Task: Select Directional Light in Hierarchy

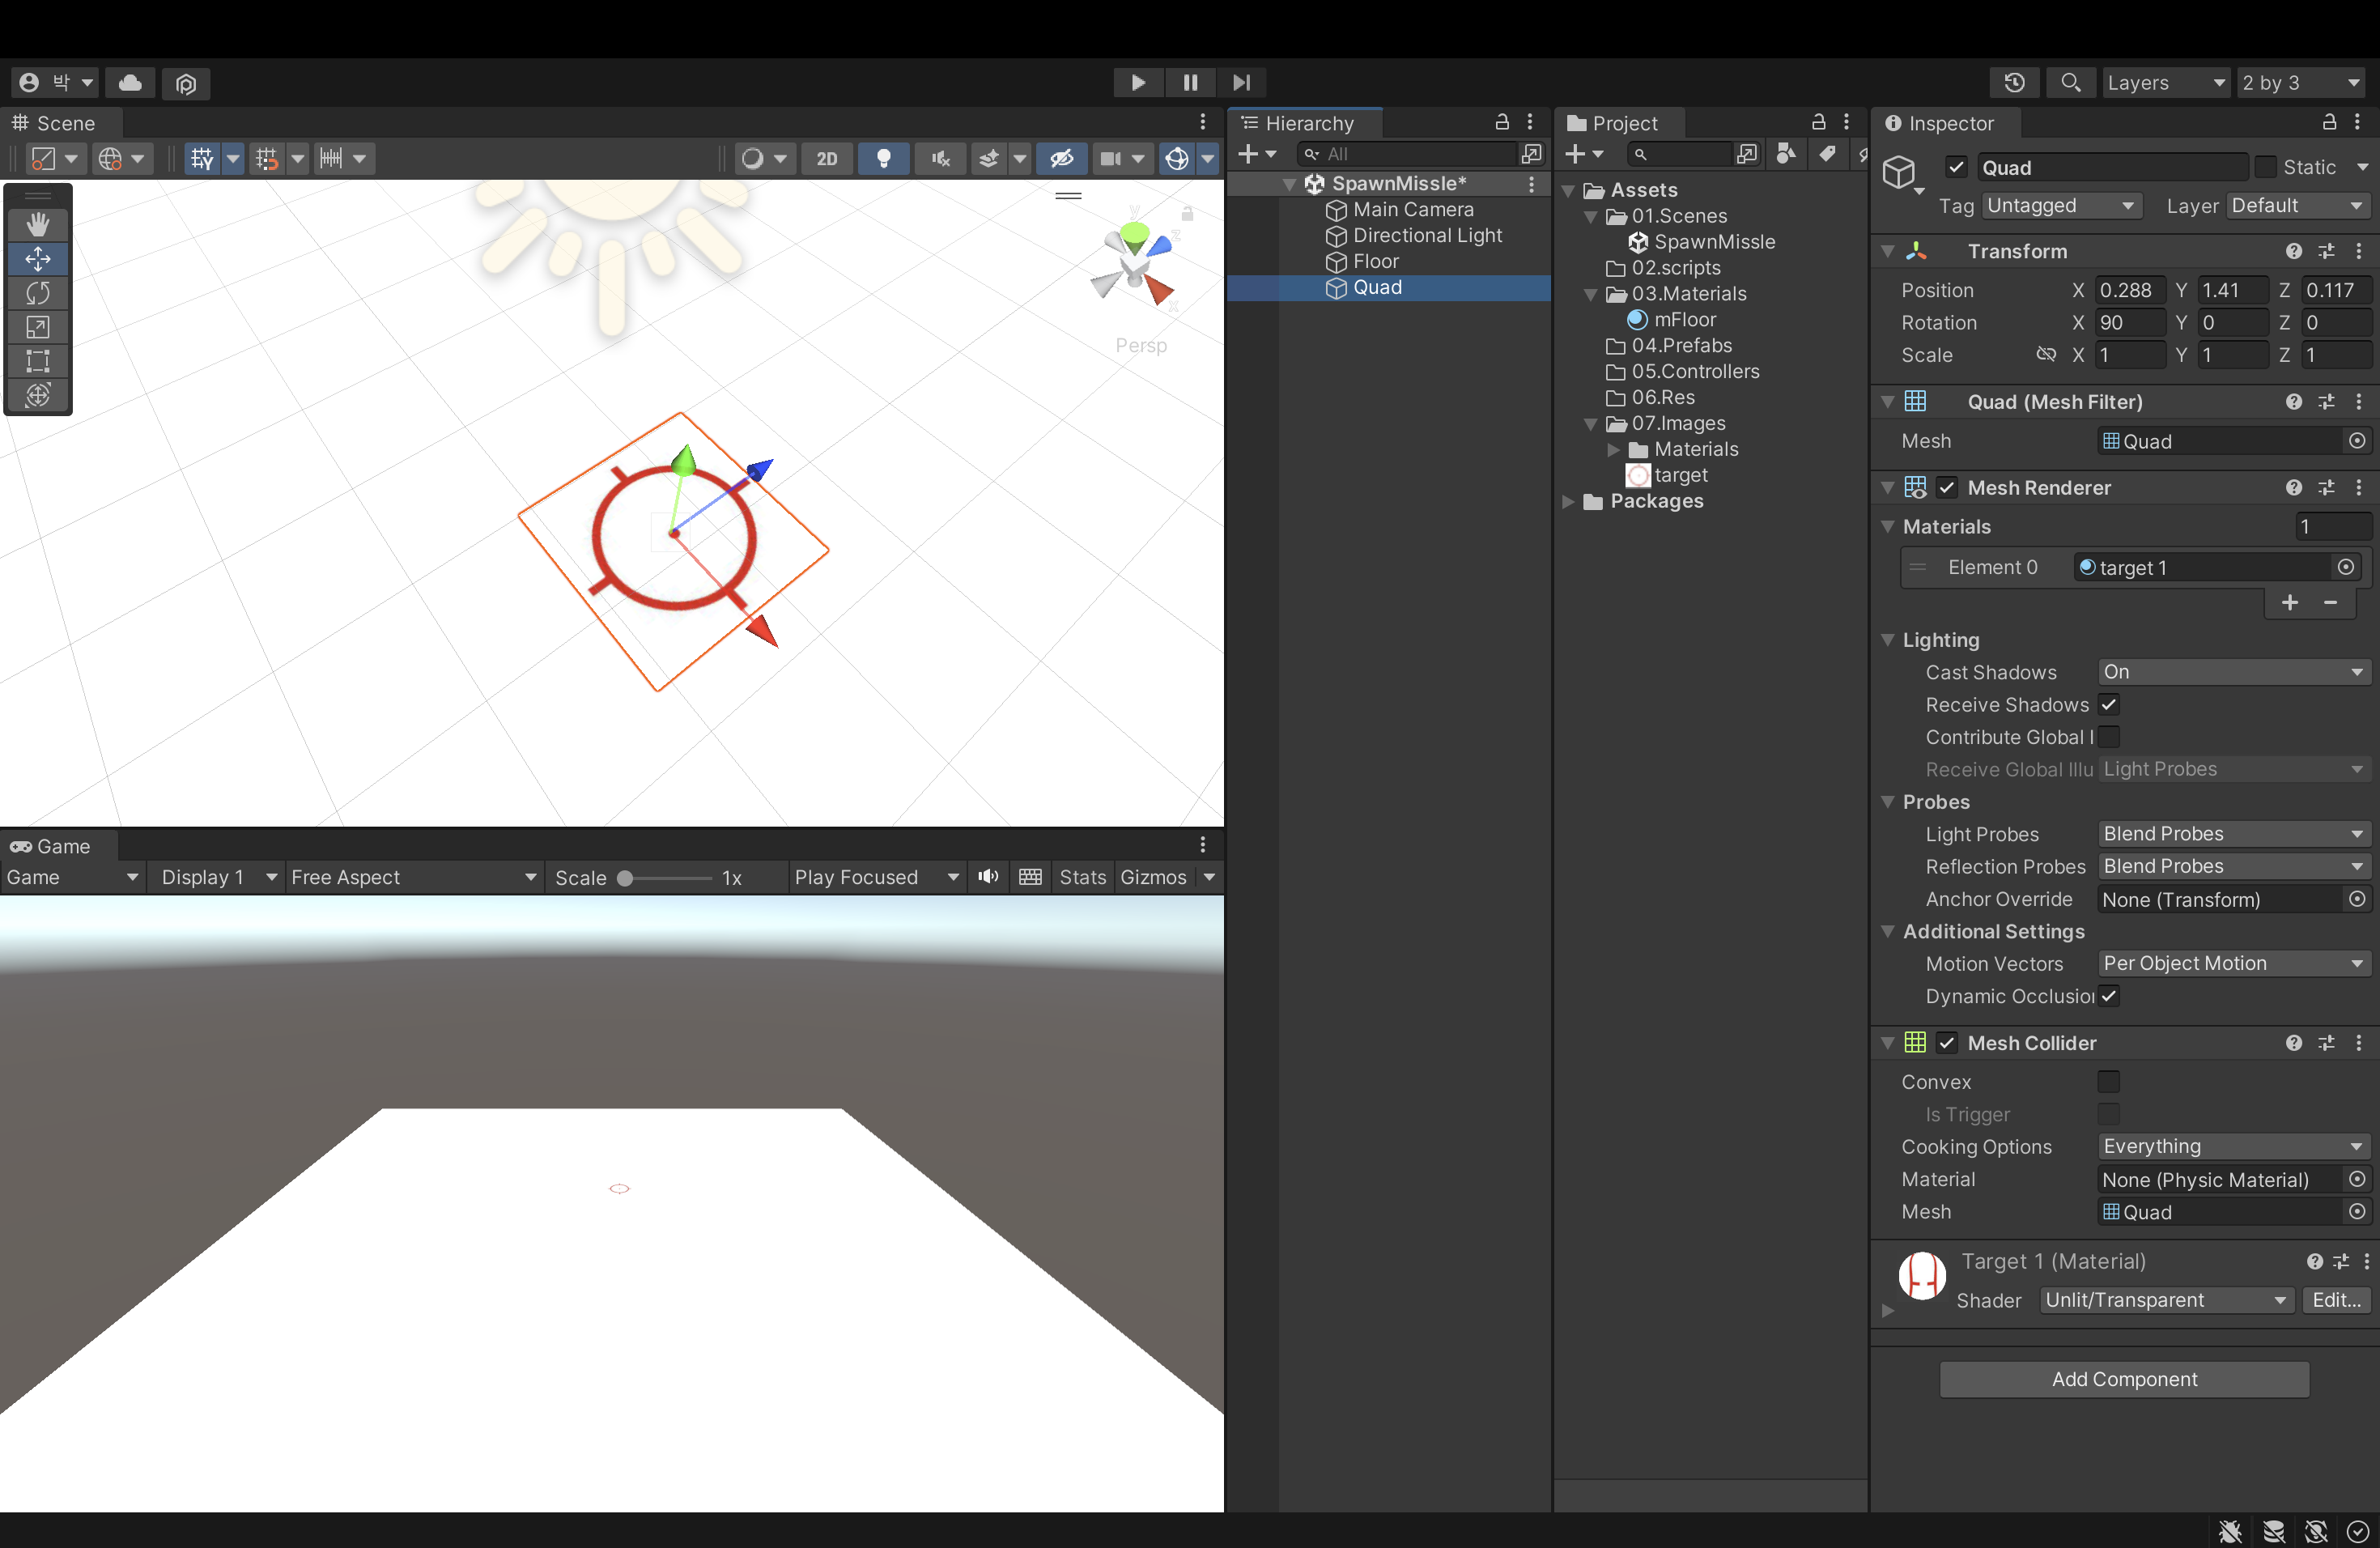Action: pos(1427,235)
